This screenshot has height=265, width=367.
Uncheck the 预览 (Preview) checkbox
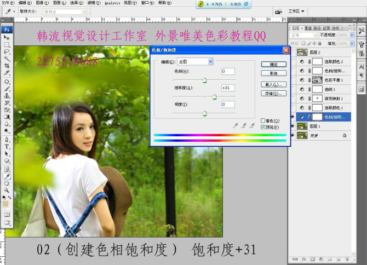pyautogui.click(x=263, y=126)
